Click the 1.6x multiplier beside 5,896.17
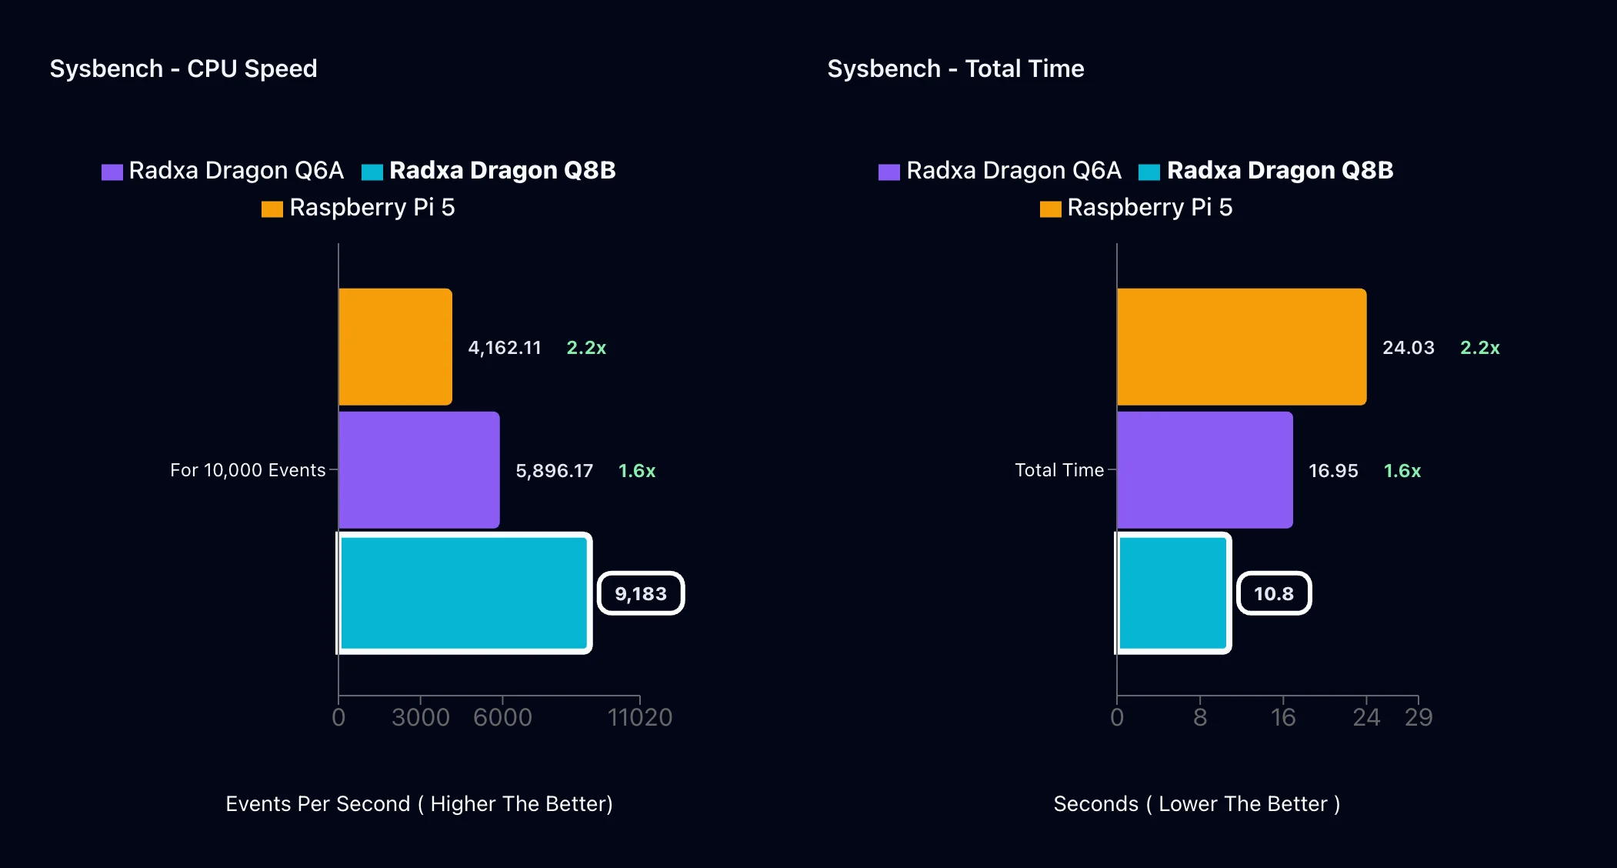This screenshot has height=868, width=1617. (x=637, y=471)
